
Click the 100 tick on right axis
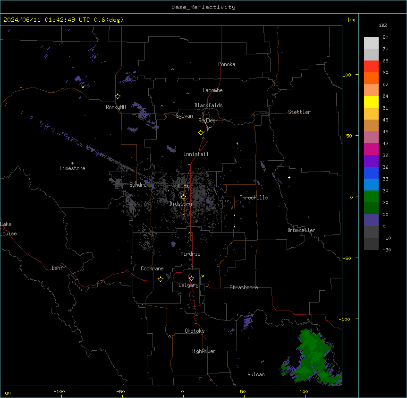[347, 75]
